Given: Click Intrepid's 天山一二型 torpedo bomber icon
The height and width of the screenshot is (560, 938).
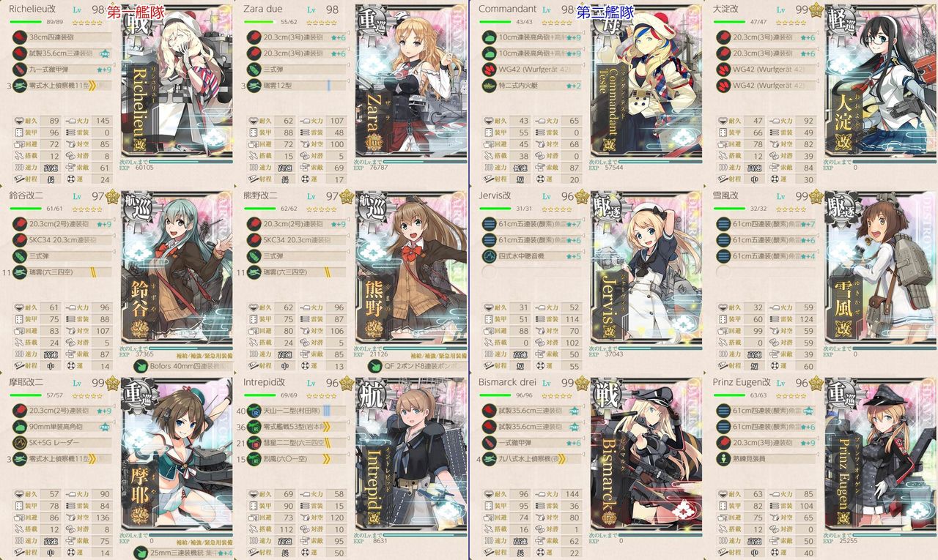Looking at the screenshot, I should 254,411.
